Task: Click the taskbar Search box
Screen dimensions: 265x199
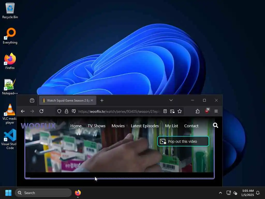Action: click(43, 193)
